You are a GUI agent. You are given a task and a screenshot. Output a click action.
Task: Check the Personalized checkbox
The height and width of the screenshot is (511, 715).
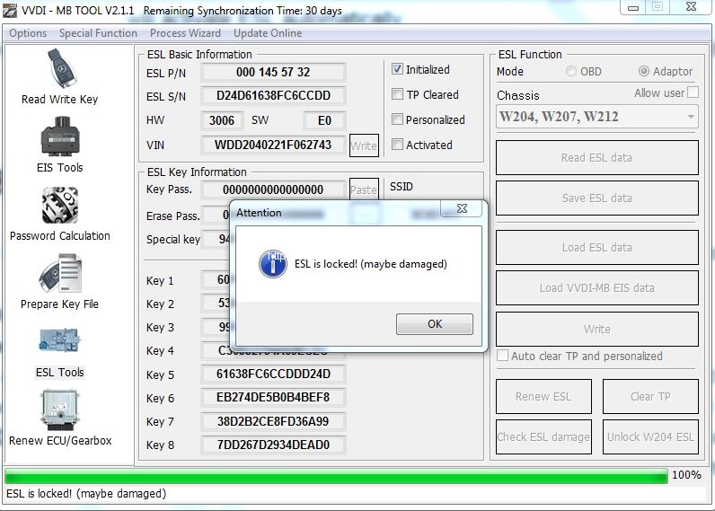(x=398, y=119)
